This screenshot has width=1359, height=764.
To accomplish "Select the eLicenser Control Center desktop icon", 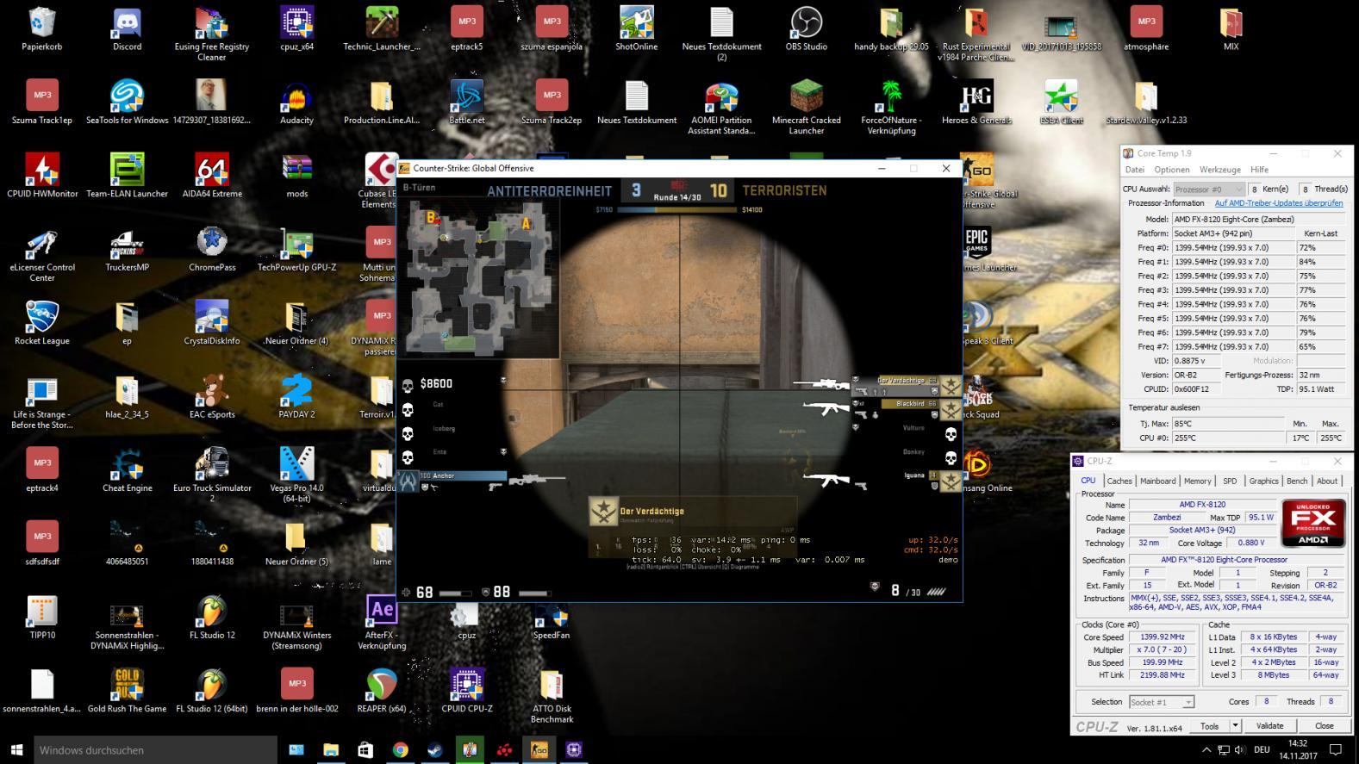I will point(42,254).
